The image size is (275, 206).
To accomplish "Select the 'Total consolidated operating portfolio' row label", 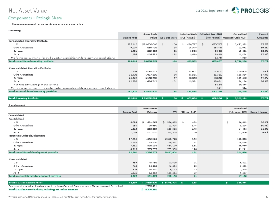I will 31,61.
